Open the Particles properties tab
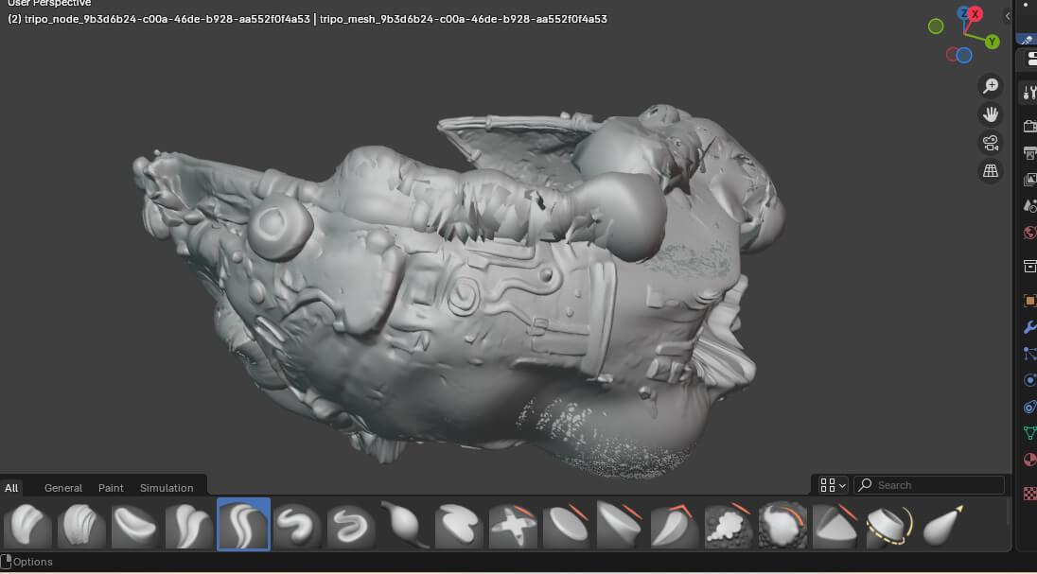The height and width of the screenshot is (574, 1037). coord(1029,354)
